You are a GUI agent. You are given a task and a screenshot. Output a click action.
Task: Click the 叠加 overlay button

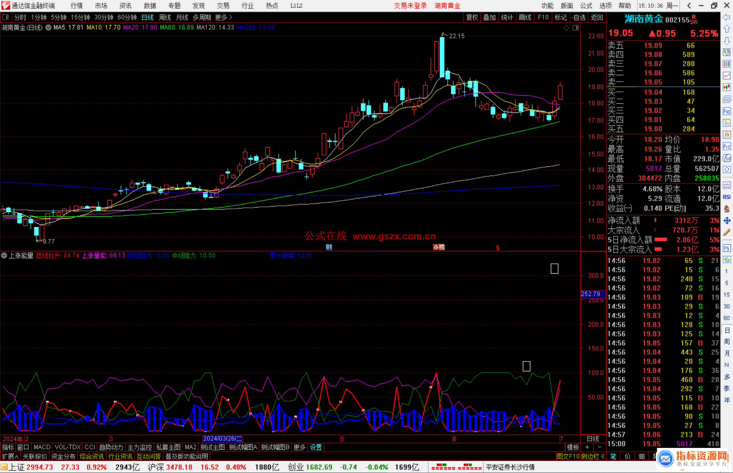(489, 17)
